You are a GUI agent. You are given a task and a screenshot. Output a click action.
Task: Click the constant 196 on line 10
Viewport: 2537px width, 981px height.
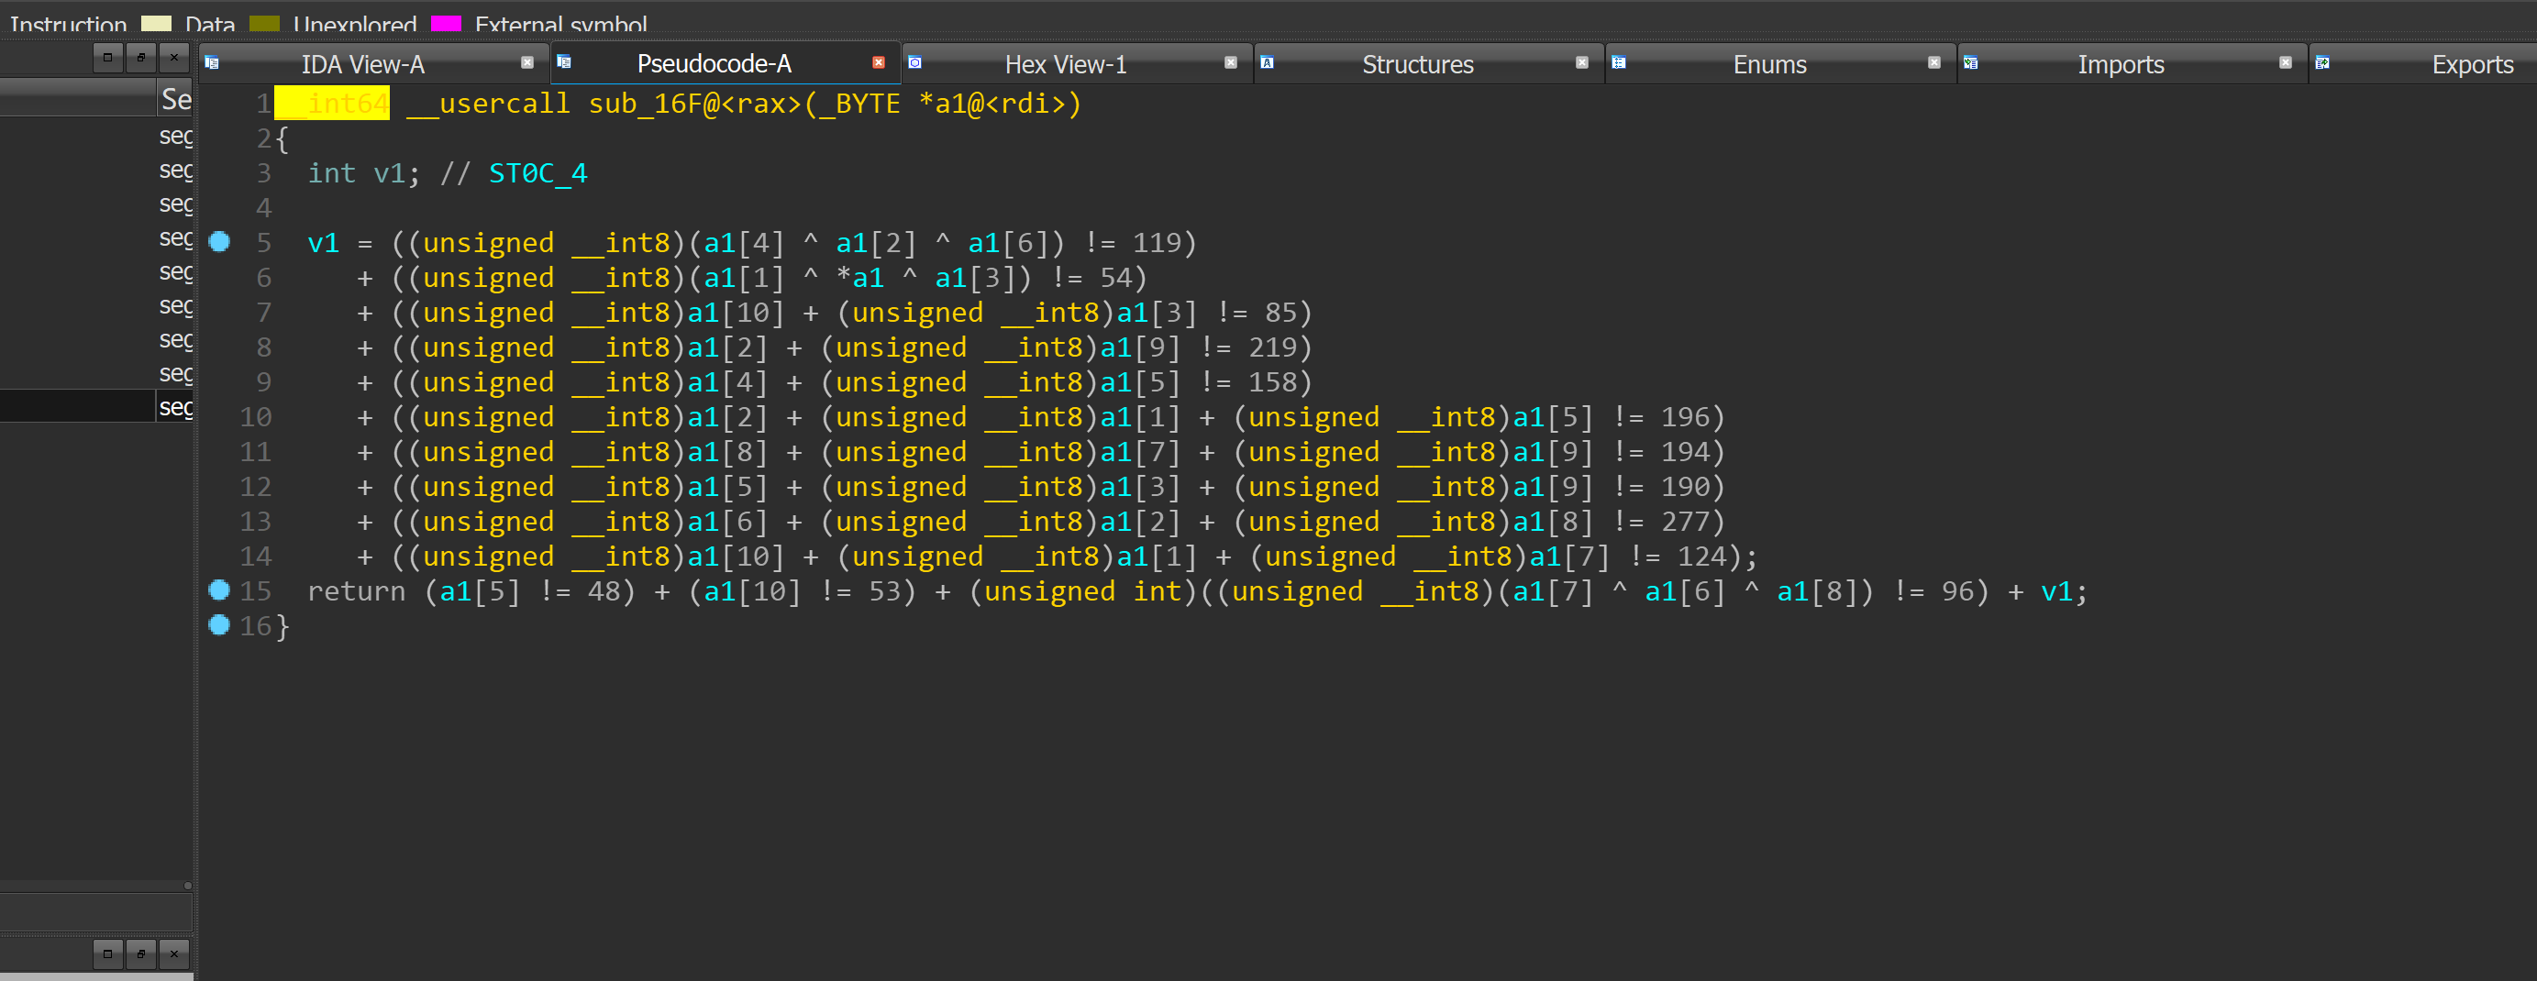pos(1685,417)
